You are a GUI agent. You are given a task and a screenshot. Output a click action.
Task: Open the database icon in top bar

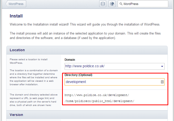pos(103,4)
